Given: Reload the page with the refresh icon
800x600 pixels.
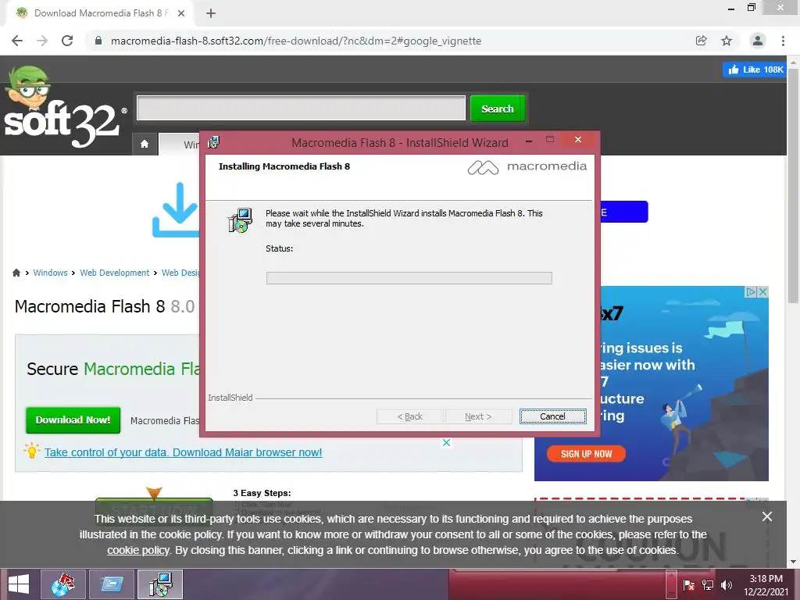Looking at the screenshot, I should click(67, 41).
